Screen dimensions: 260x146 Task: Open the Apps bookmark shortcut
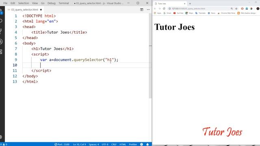click(x=158, y=13)
